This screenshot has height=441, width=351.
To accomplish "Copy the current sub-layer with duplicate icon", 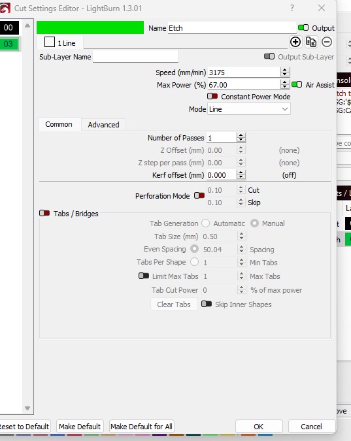I will pos(311,42).
